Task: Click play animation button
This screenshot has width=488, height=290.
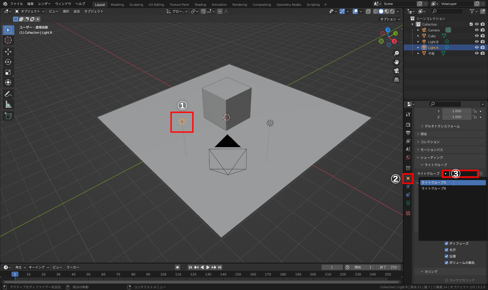Action: (x=208, y=267)
